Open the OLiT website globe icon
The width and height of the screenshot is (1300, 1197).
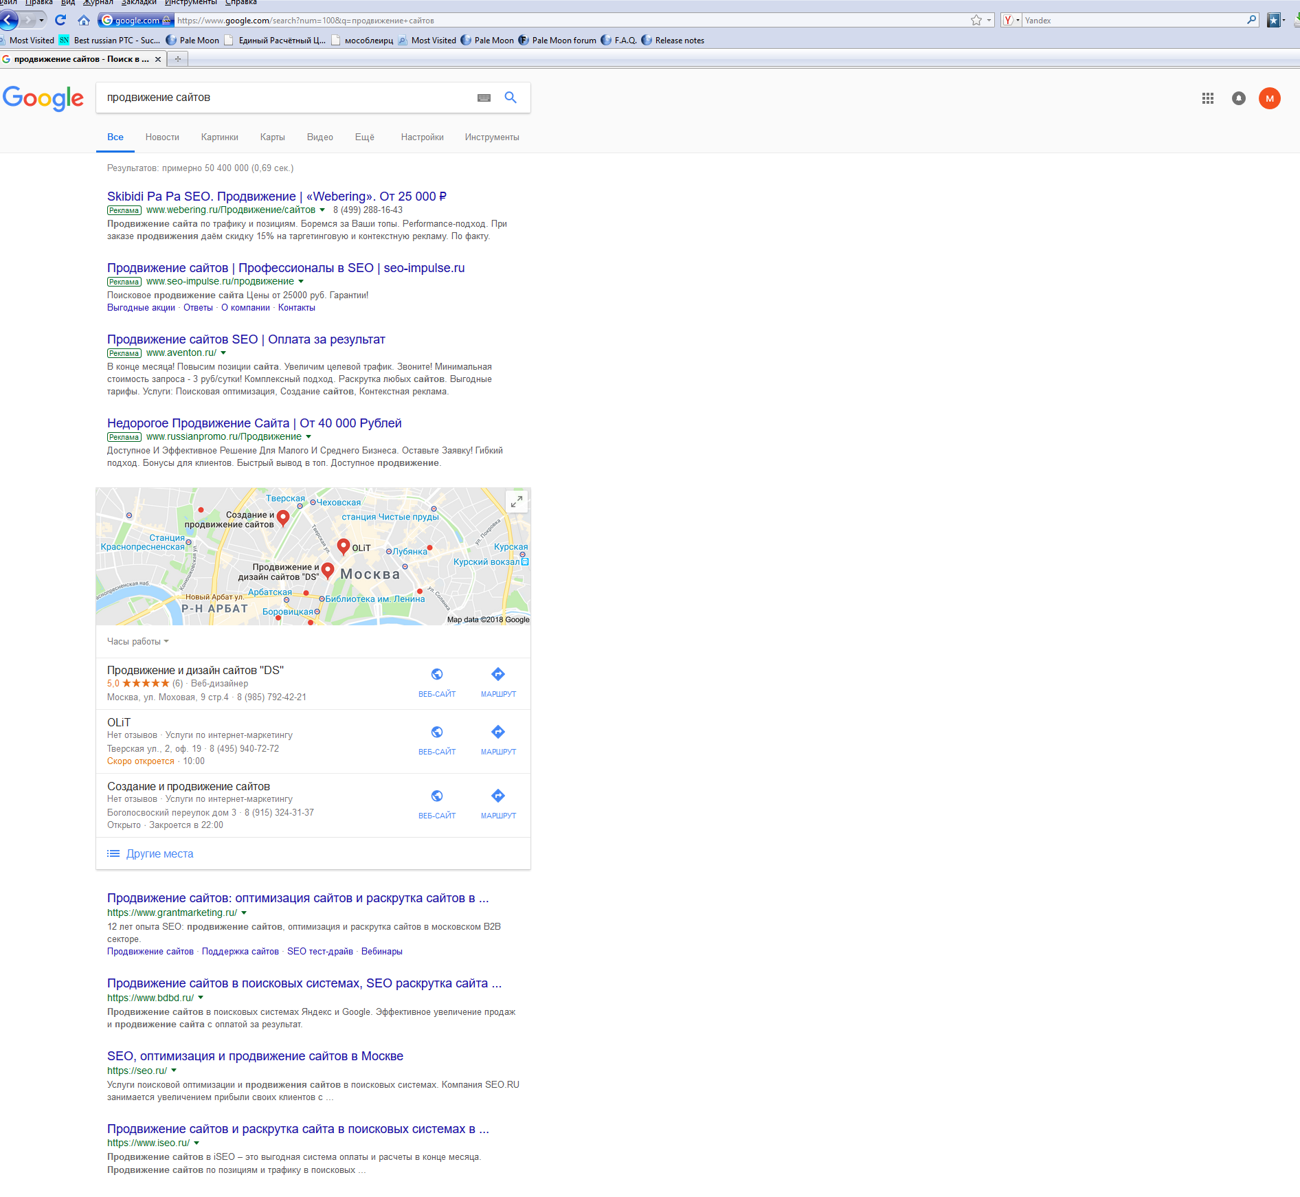(437, 732)
